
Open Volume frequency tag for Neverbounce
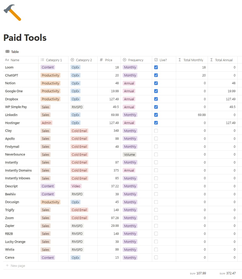pyautogui.click(x=130, y=154)
